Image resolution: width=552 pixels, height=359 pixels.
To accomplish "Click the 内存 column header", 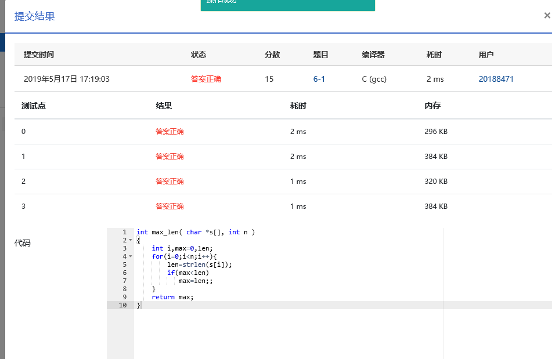I will 432,106.
